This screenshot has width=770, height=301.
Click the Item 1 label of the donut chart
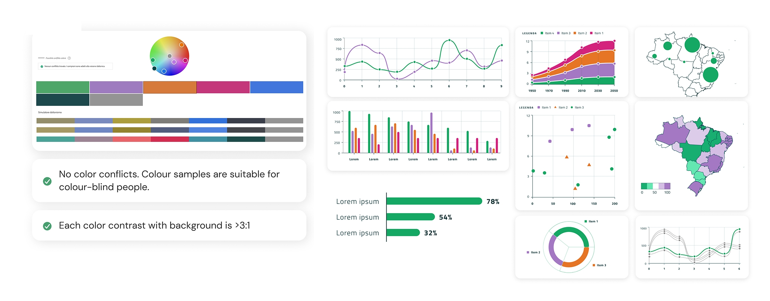click(591, 221)
